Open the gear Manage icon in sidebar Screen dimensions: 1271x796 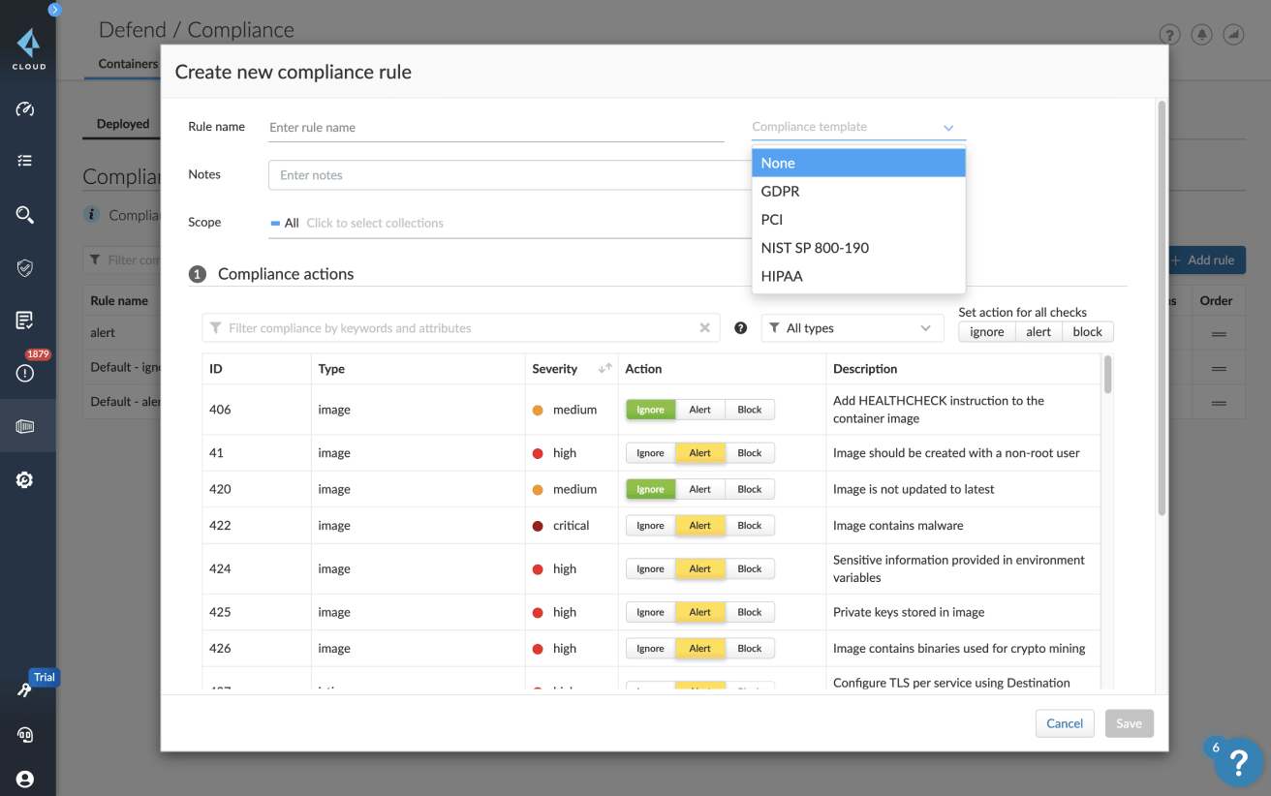point(25,479)
